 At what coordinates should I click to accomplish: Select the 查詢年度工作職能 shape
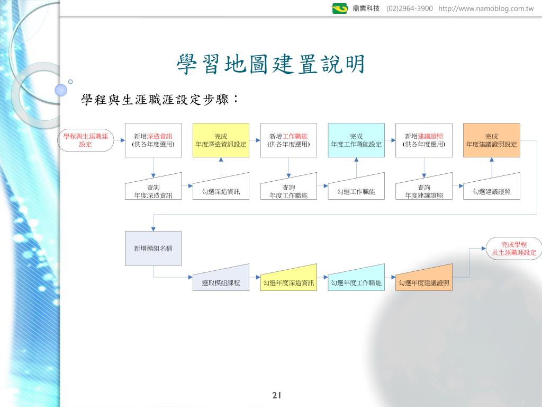click(x=288, y=189)
